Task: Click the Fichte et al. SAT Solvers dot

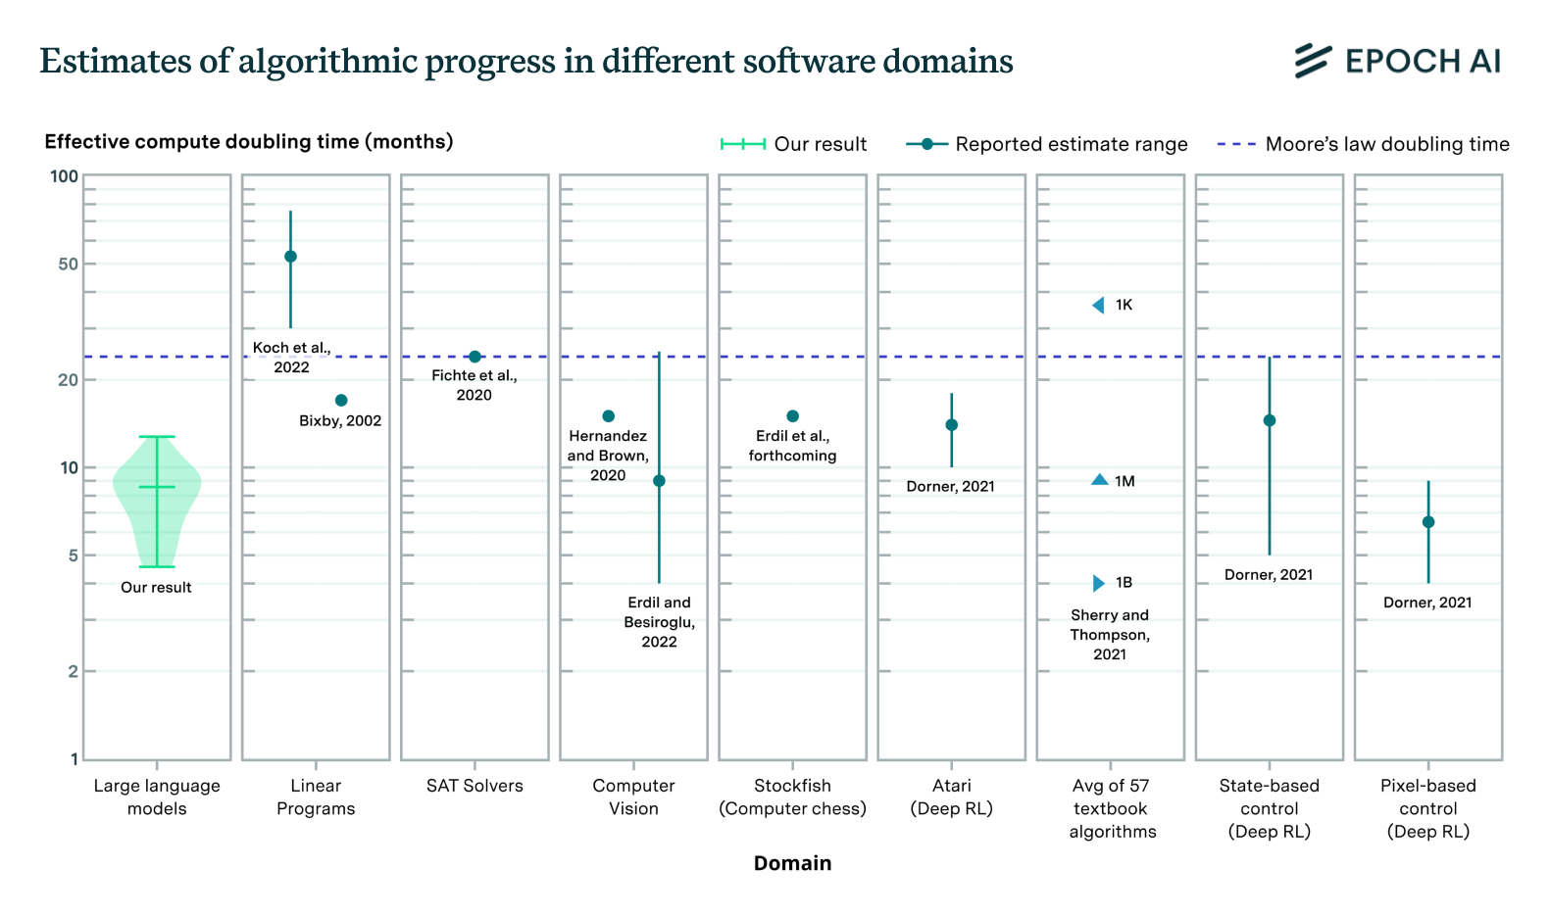Action: pos(475,357)
